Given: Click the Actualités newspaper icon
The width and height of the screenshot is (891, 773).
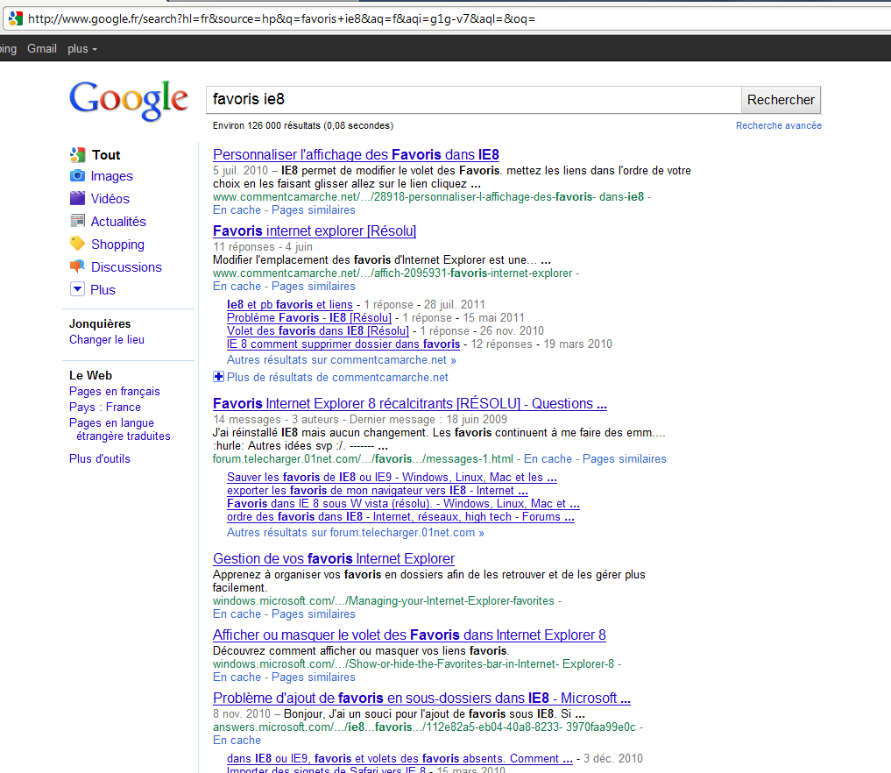Looking at the screenshot, I should tap(77, 221).
